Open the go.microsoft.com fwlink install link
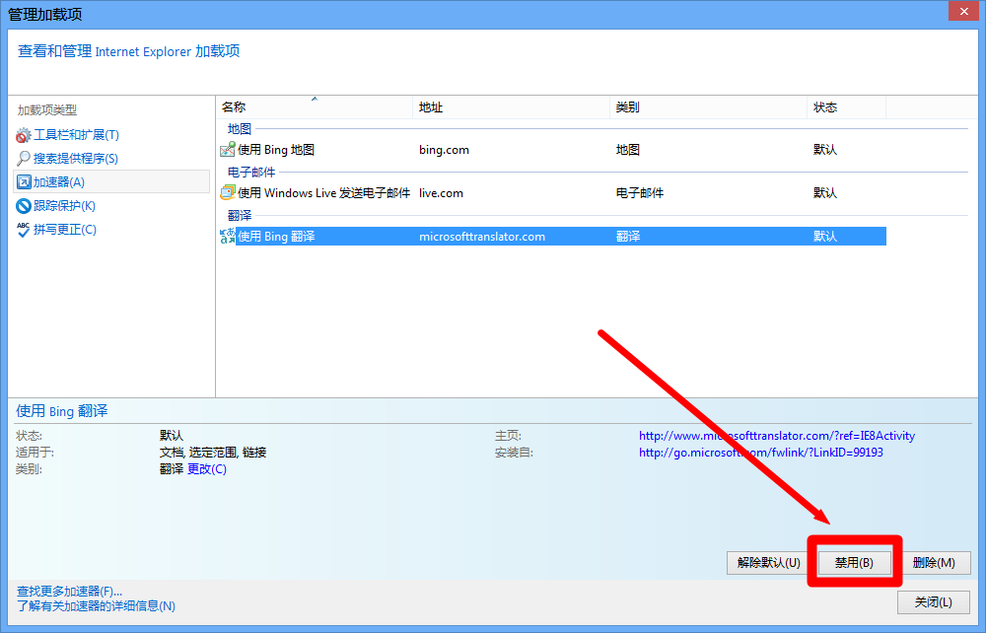 tap(761, 453)
